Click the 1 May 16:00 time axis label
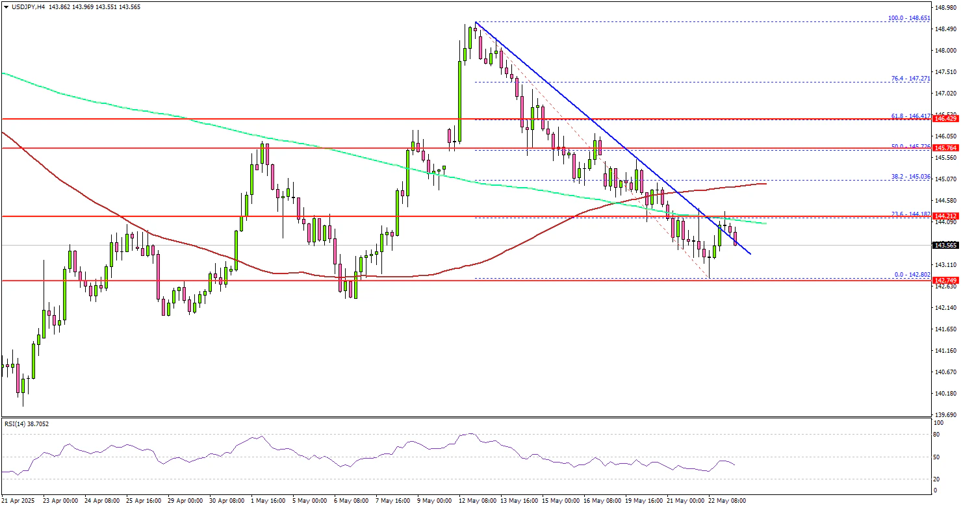Screen dimensions: 961x508 pos(268,501)
